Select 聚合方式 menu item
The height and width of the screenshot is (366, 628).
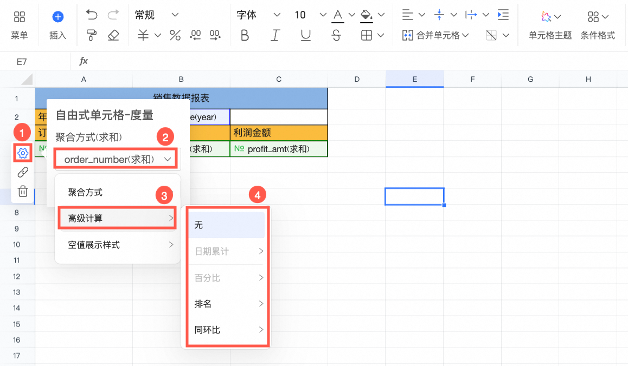click(x=117, y=192)
